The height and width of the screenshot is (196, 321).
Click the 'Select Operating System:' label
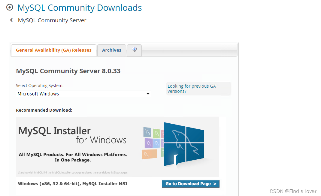click(x=40, y=86)
